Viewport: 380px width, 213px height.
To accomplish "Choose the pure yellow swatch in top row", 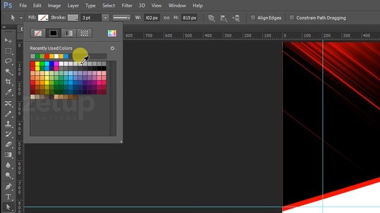I will [x=37, y=64].
